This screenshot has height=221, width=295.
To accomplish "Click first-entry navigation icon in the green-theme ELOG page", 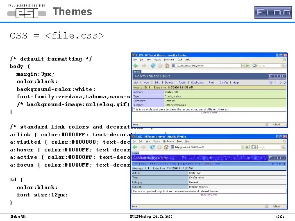I will 271,83.
